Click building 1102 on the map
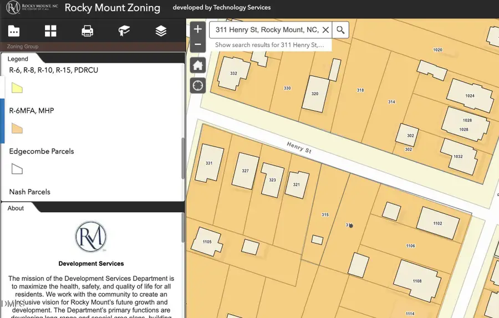 438,223
